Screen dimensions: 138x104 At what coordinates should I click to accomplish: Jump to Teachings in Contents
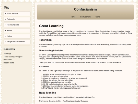(7, 54)
